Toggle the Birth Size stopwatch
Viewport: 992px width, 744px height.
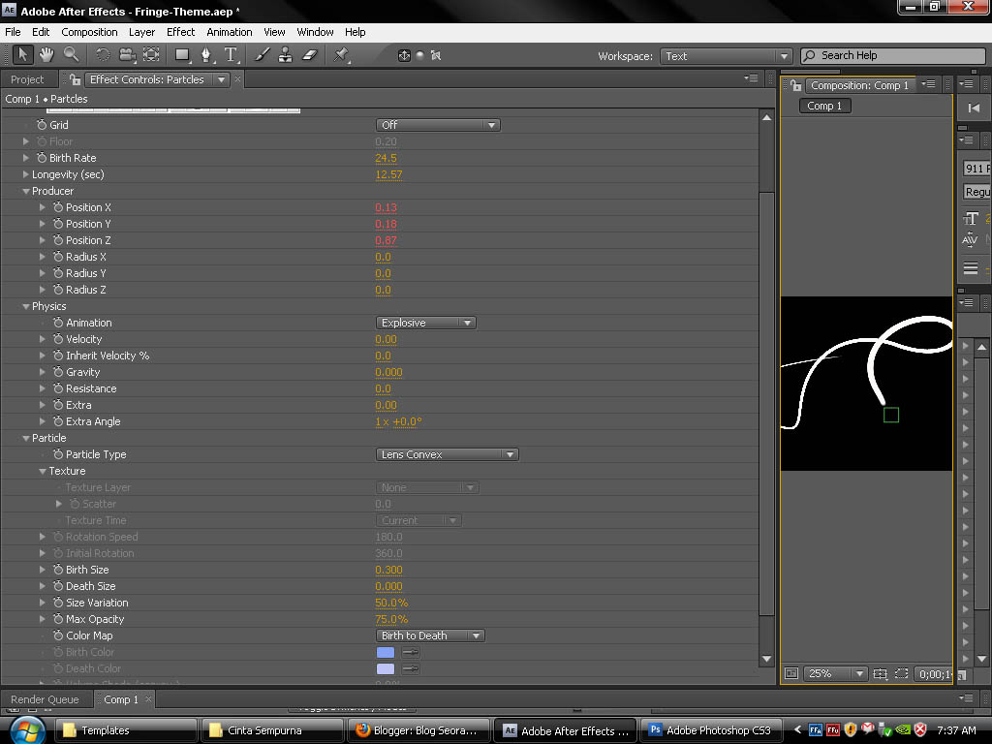58,570
